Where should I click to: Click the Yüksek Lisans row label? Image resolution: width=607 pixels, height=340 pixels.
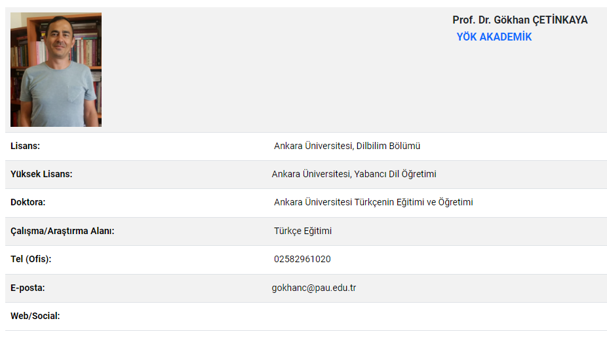coord(41,174)
